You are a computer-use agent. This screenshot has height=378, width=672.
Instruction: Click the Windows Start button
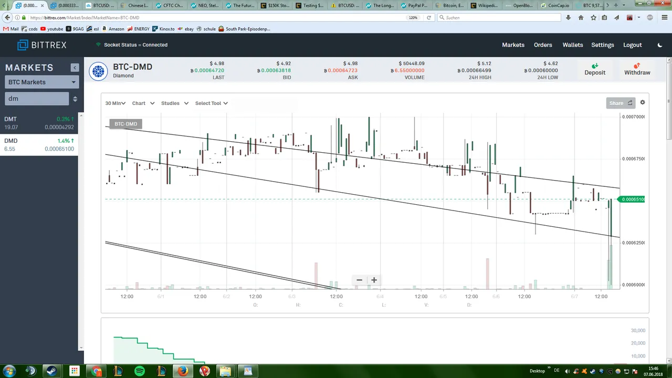(x=9, y=371)
